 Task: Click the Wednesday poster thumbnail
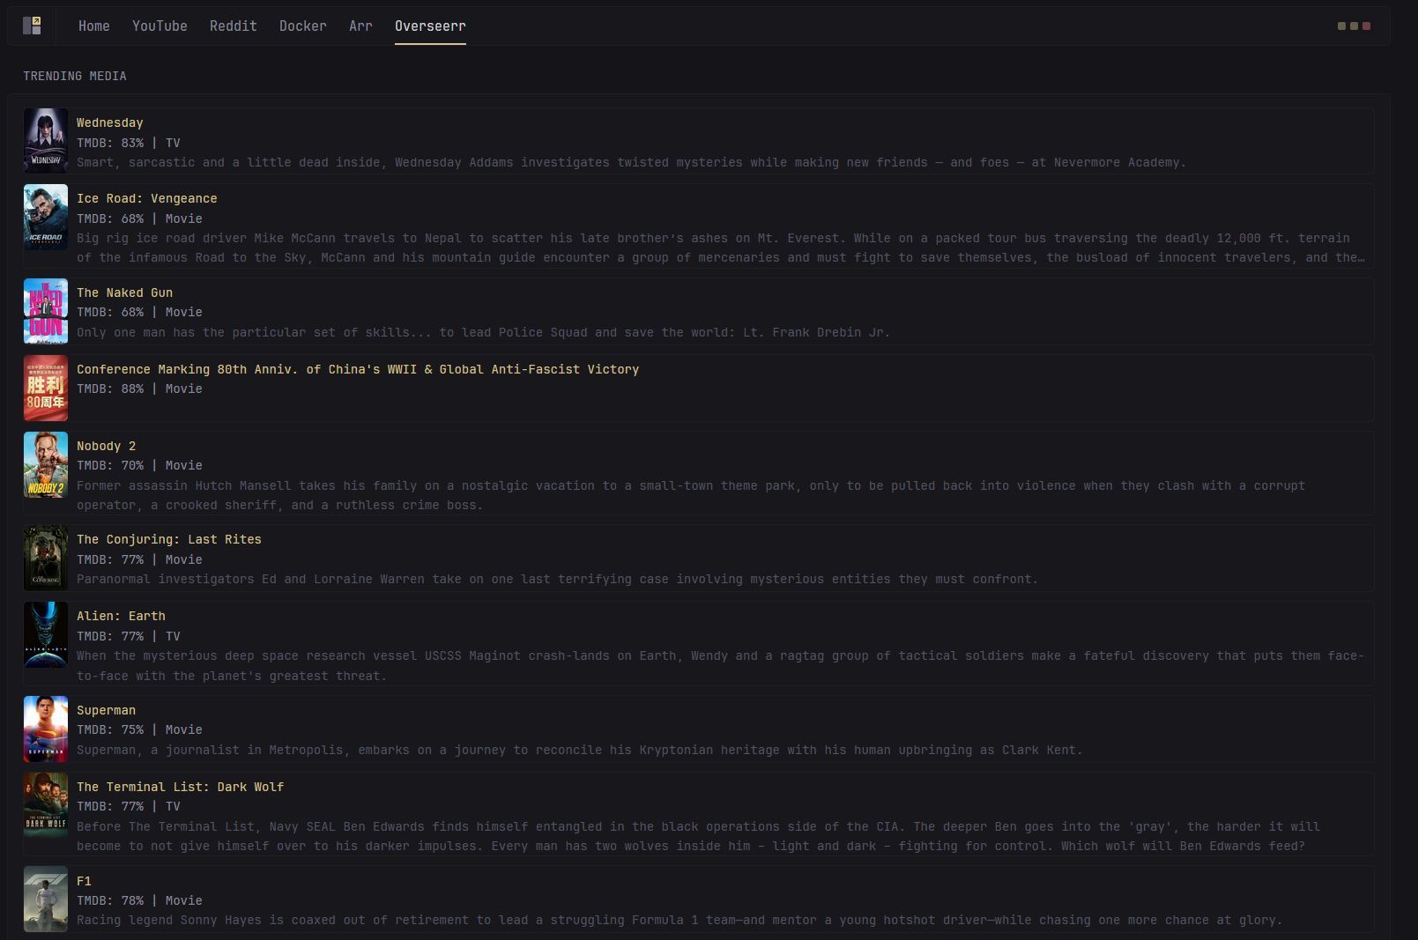click(x=45, y=140)
